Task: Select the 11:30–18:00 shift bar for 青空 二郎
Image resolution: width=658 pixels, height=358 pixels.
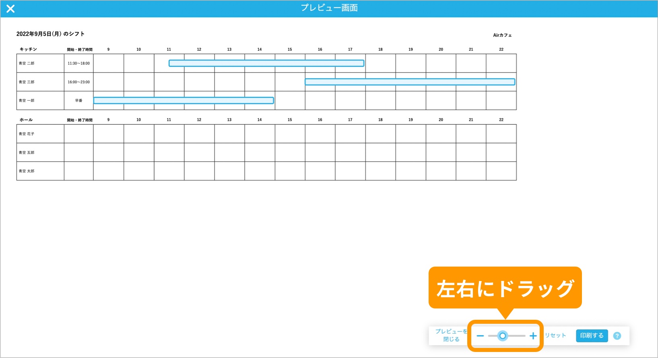Action: (x=266, y=63)
